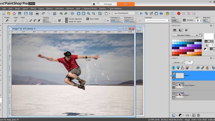This screenshot has width=215, height=121.
Task: Select the Raster 1 layer thumbnail
Action: point(180,95)
